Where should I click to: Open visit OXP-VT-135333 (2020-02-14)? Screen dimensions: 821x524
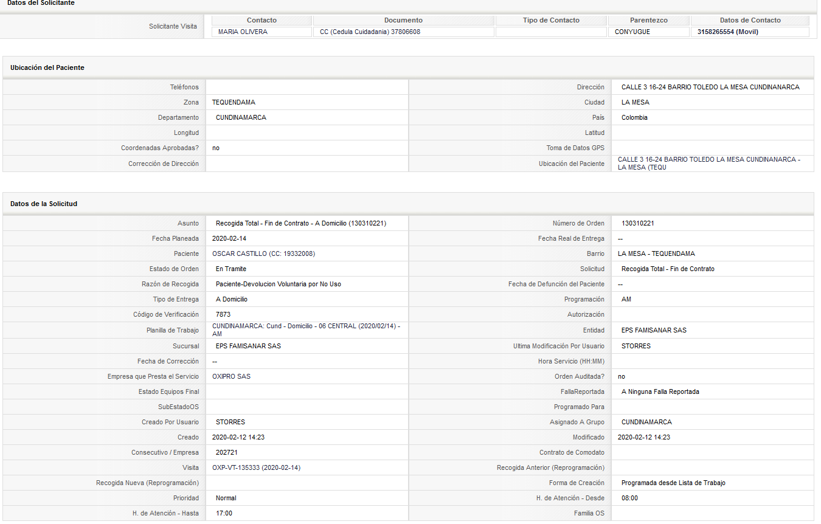256,467
